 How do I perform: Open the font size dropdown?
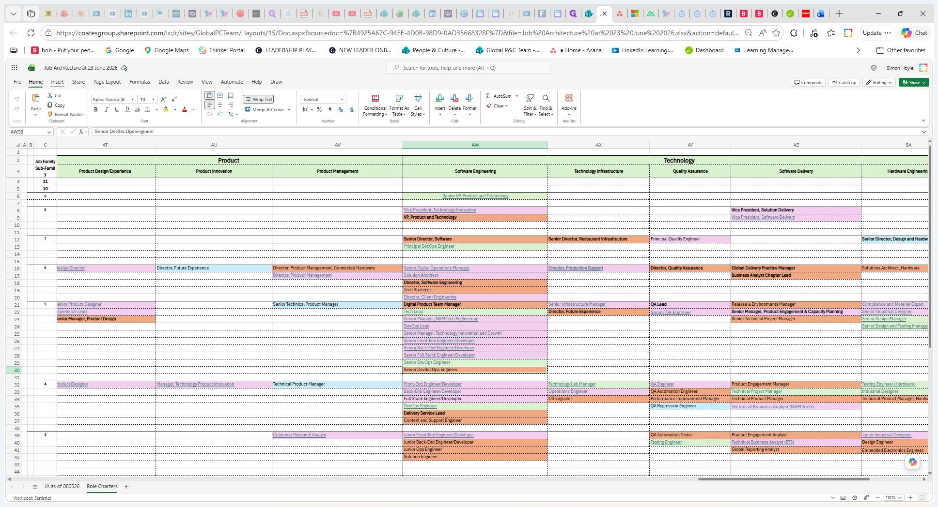point(154,99)
